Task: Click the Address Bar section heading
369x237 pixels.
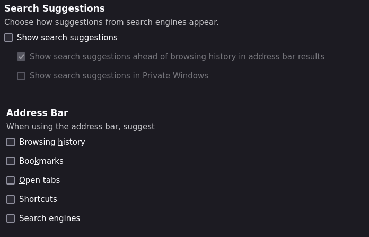Action: coord(37,113)
